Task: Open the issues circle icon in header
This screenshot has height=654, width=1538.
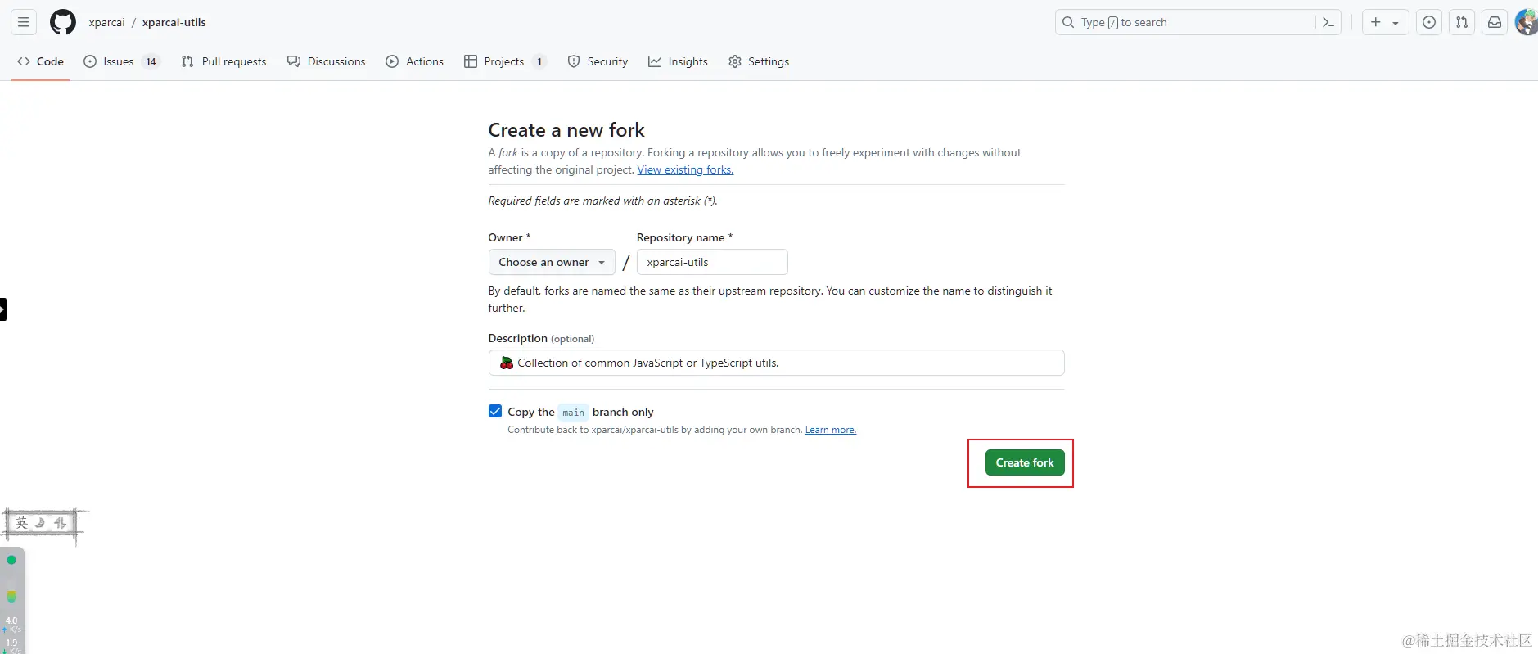Action: pos(1429,22)
